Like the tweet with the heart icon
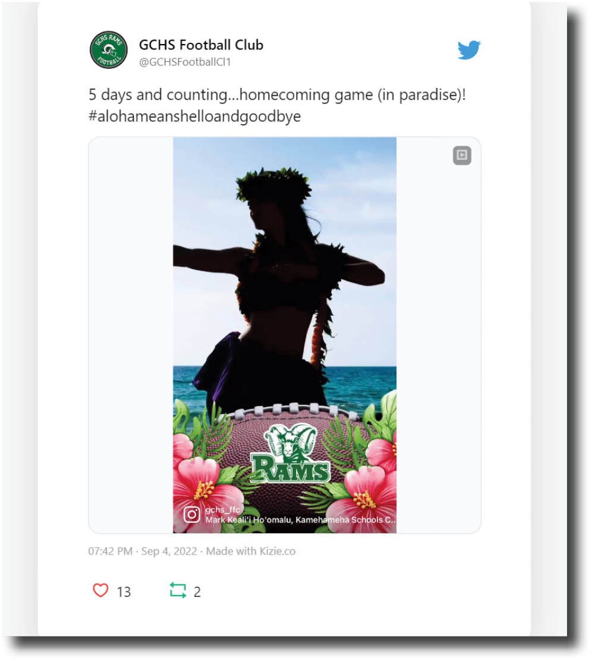Screen dimensions: 592x661 [x=101, y=591]
